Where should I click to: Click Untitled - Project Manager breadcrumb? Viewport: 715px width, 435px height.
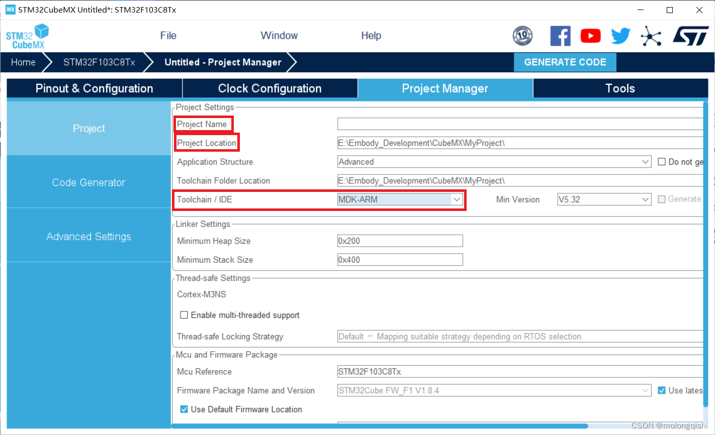223,62
